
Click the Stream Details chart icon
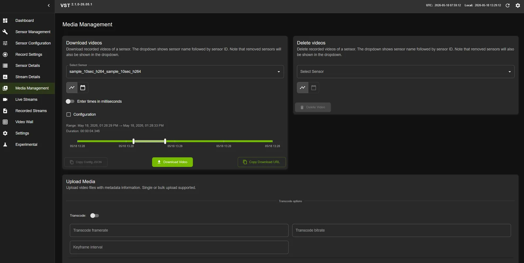[x=5, y=77]
